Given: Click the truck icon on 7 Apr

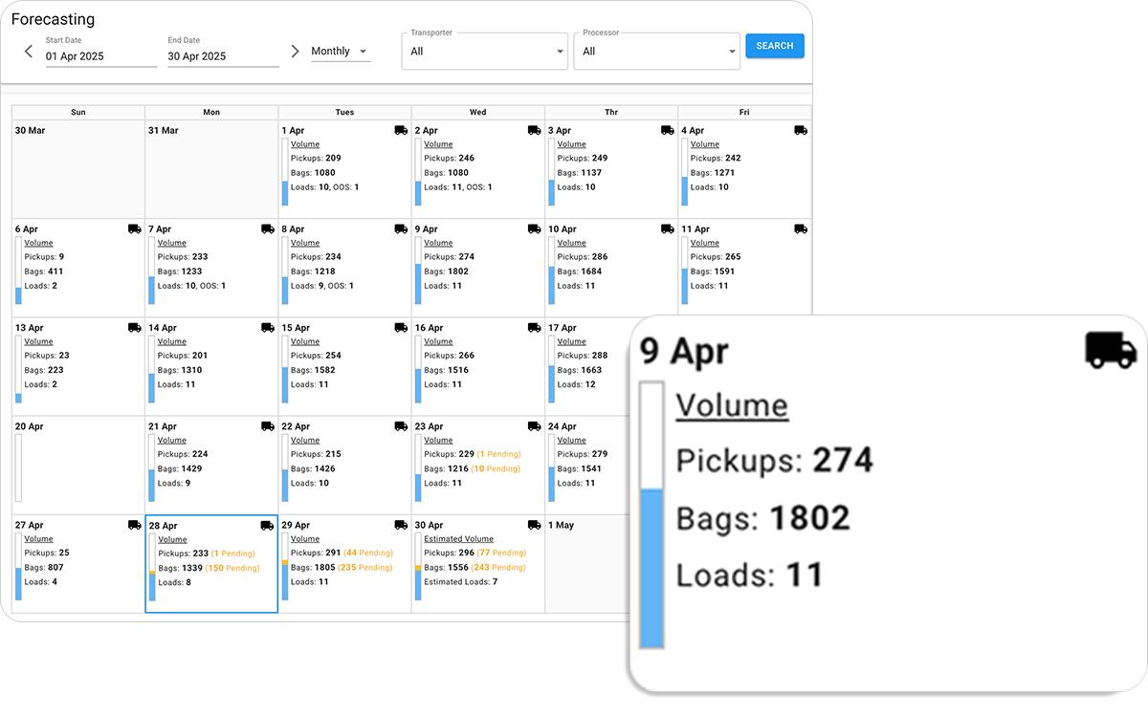Looking at the screenshot, I should tap(268, 228).
